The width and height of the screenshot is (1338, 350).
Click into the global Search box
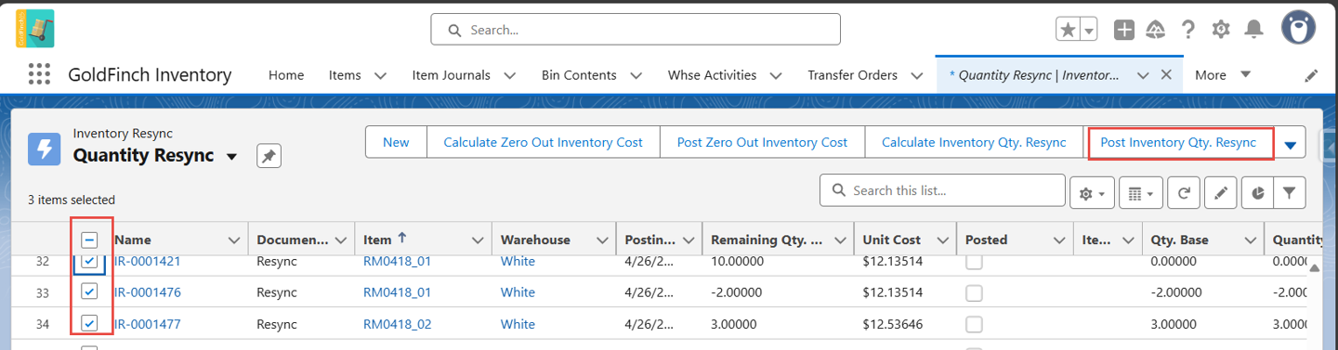pyautogui.click(x=636, y=30)
